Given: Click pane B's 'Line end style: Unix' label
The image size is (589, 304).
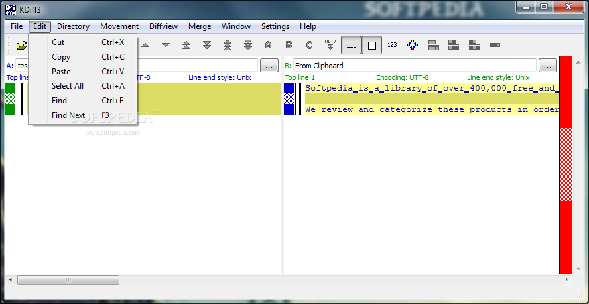Looking at the screenshot, I should (498, 77).
